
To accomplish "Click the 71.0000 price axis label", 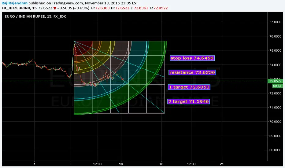I will coord(275,108).
